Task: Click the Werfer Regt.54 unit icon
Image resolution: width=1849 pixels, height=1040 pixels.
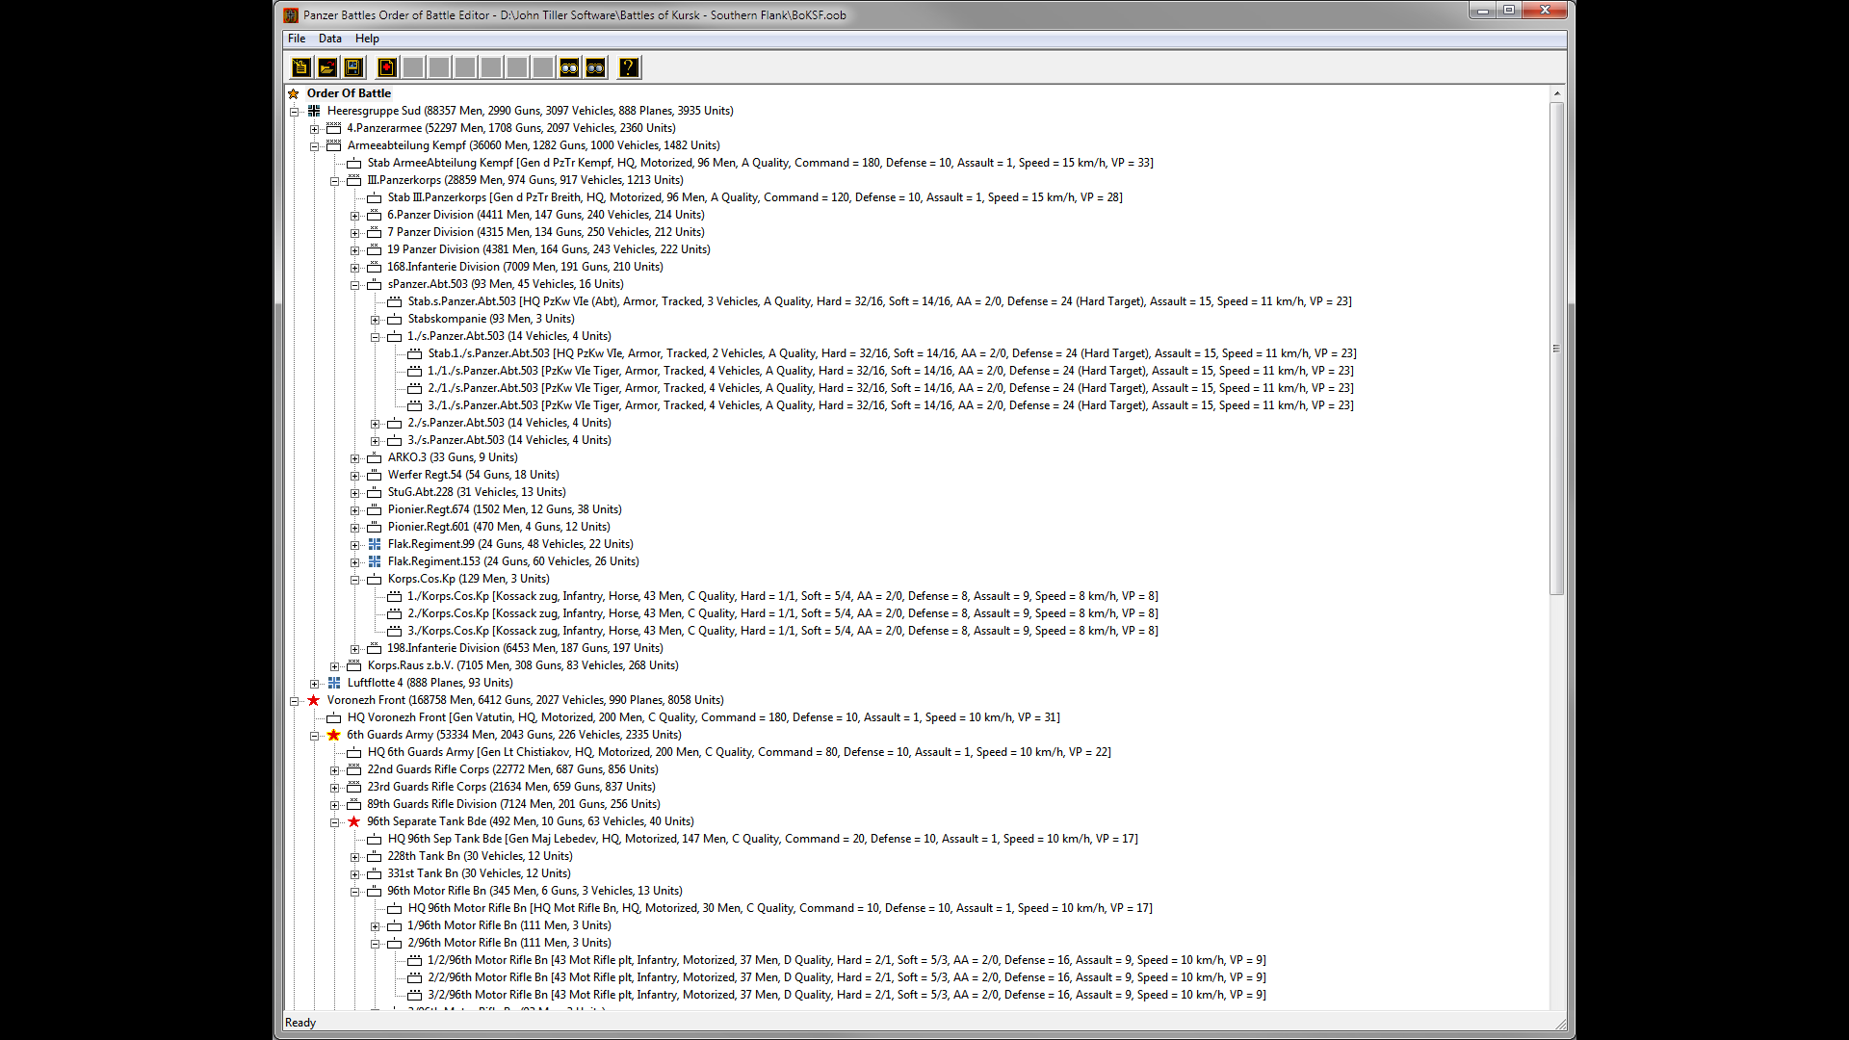Action: point(375,475)
